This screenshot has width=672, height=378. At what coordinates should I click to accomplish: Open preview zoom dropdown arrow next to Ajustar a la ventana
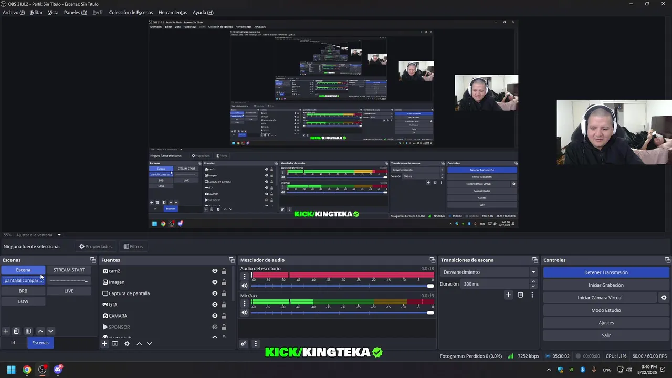(59, 235)
